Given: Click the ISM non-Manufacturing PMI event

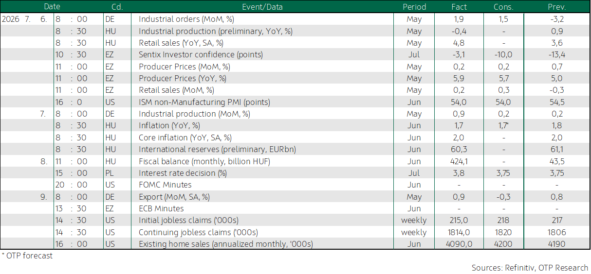Looking at the screenshot, I should click(x=204, y=102).
